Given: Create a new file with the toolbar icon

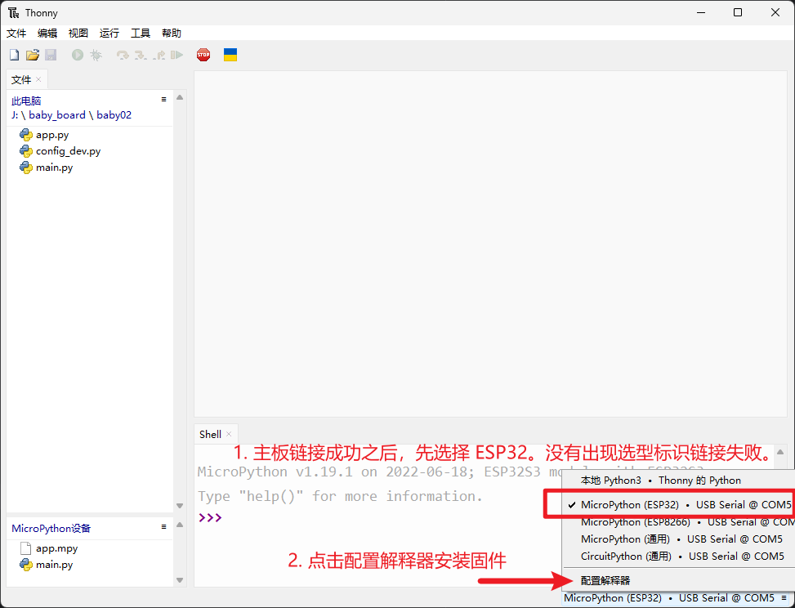Looking at the screenshot, I should 14,55.
